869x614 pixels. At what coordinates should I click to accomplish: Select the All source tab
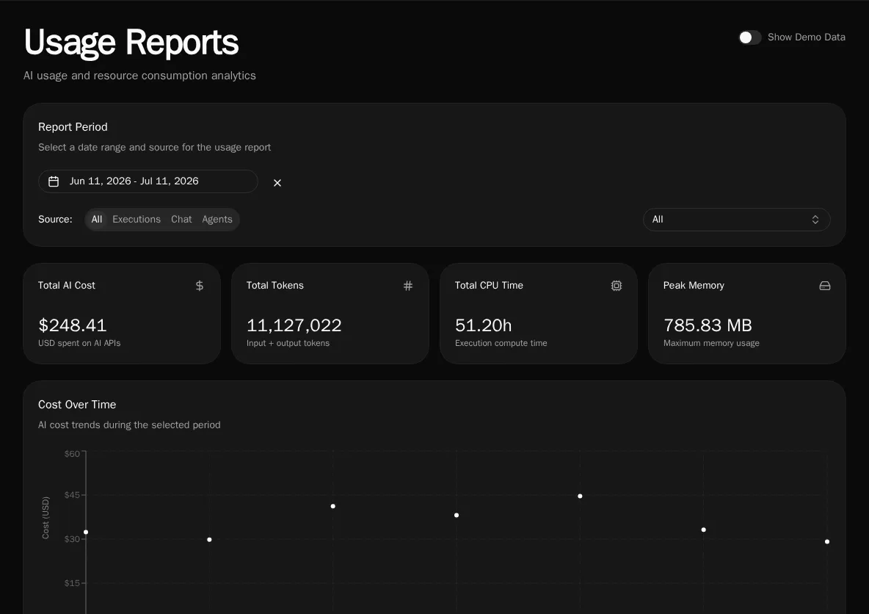pos(96,219)
